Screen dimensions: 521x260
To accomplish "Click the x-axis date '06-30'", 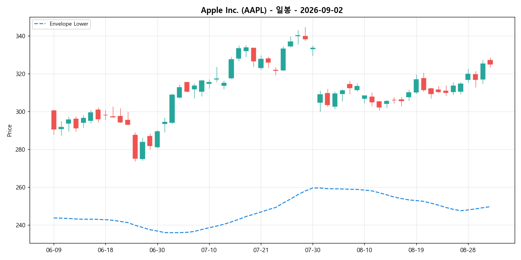I will (157, 250).
